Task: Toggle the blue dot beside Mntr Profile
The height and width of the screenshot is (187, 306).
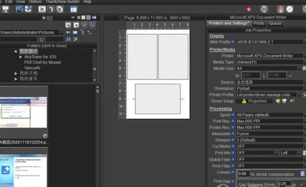Action: tap(233, 42)
